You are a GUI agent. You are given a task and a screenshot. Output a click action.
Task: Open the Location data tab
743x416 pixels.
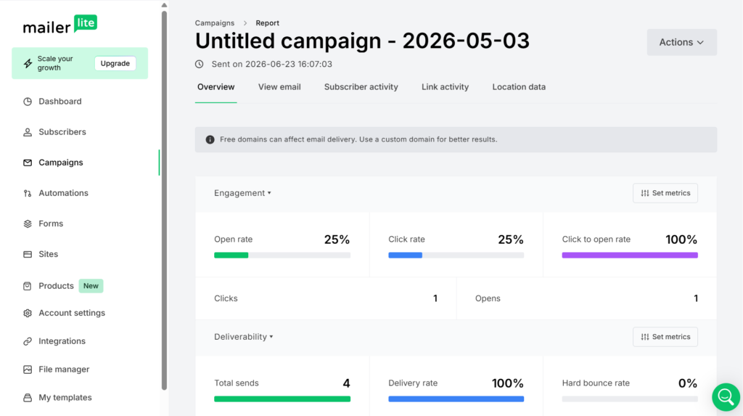pyautogui.click(x=519, y=87)
